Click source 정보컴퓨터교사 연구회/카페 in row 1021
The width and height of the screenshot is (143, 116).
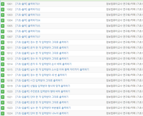coord(121,97)
